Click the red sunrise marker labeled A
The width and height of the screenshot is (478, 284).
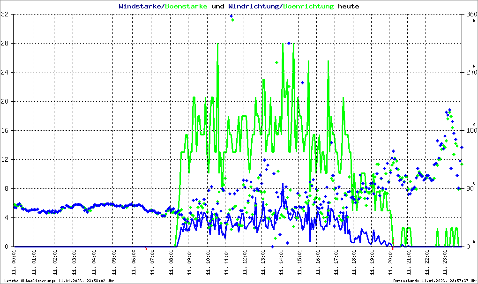pyautogui.click(x=146, y=249)
